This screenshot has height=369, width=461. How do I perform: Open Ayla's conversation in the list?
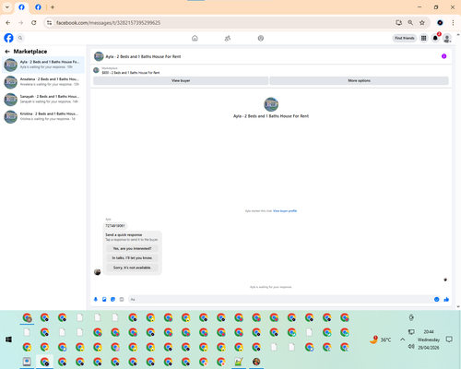[43, 65]
